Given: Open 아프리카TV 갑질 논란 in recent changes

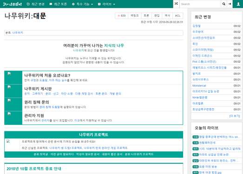Looking at the screenshot, I should point(206,91).
